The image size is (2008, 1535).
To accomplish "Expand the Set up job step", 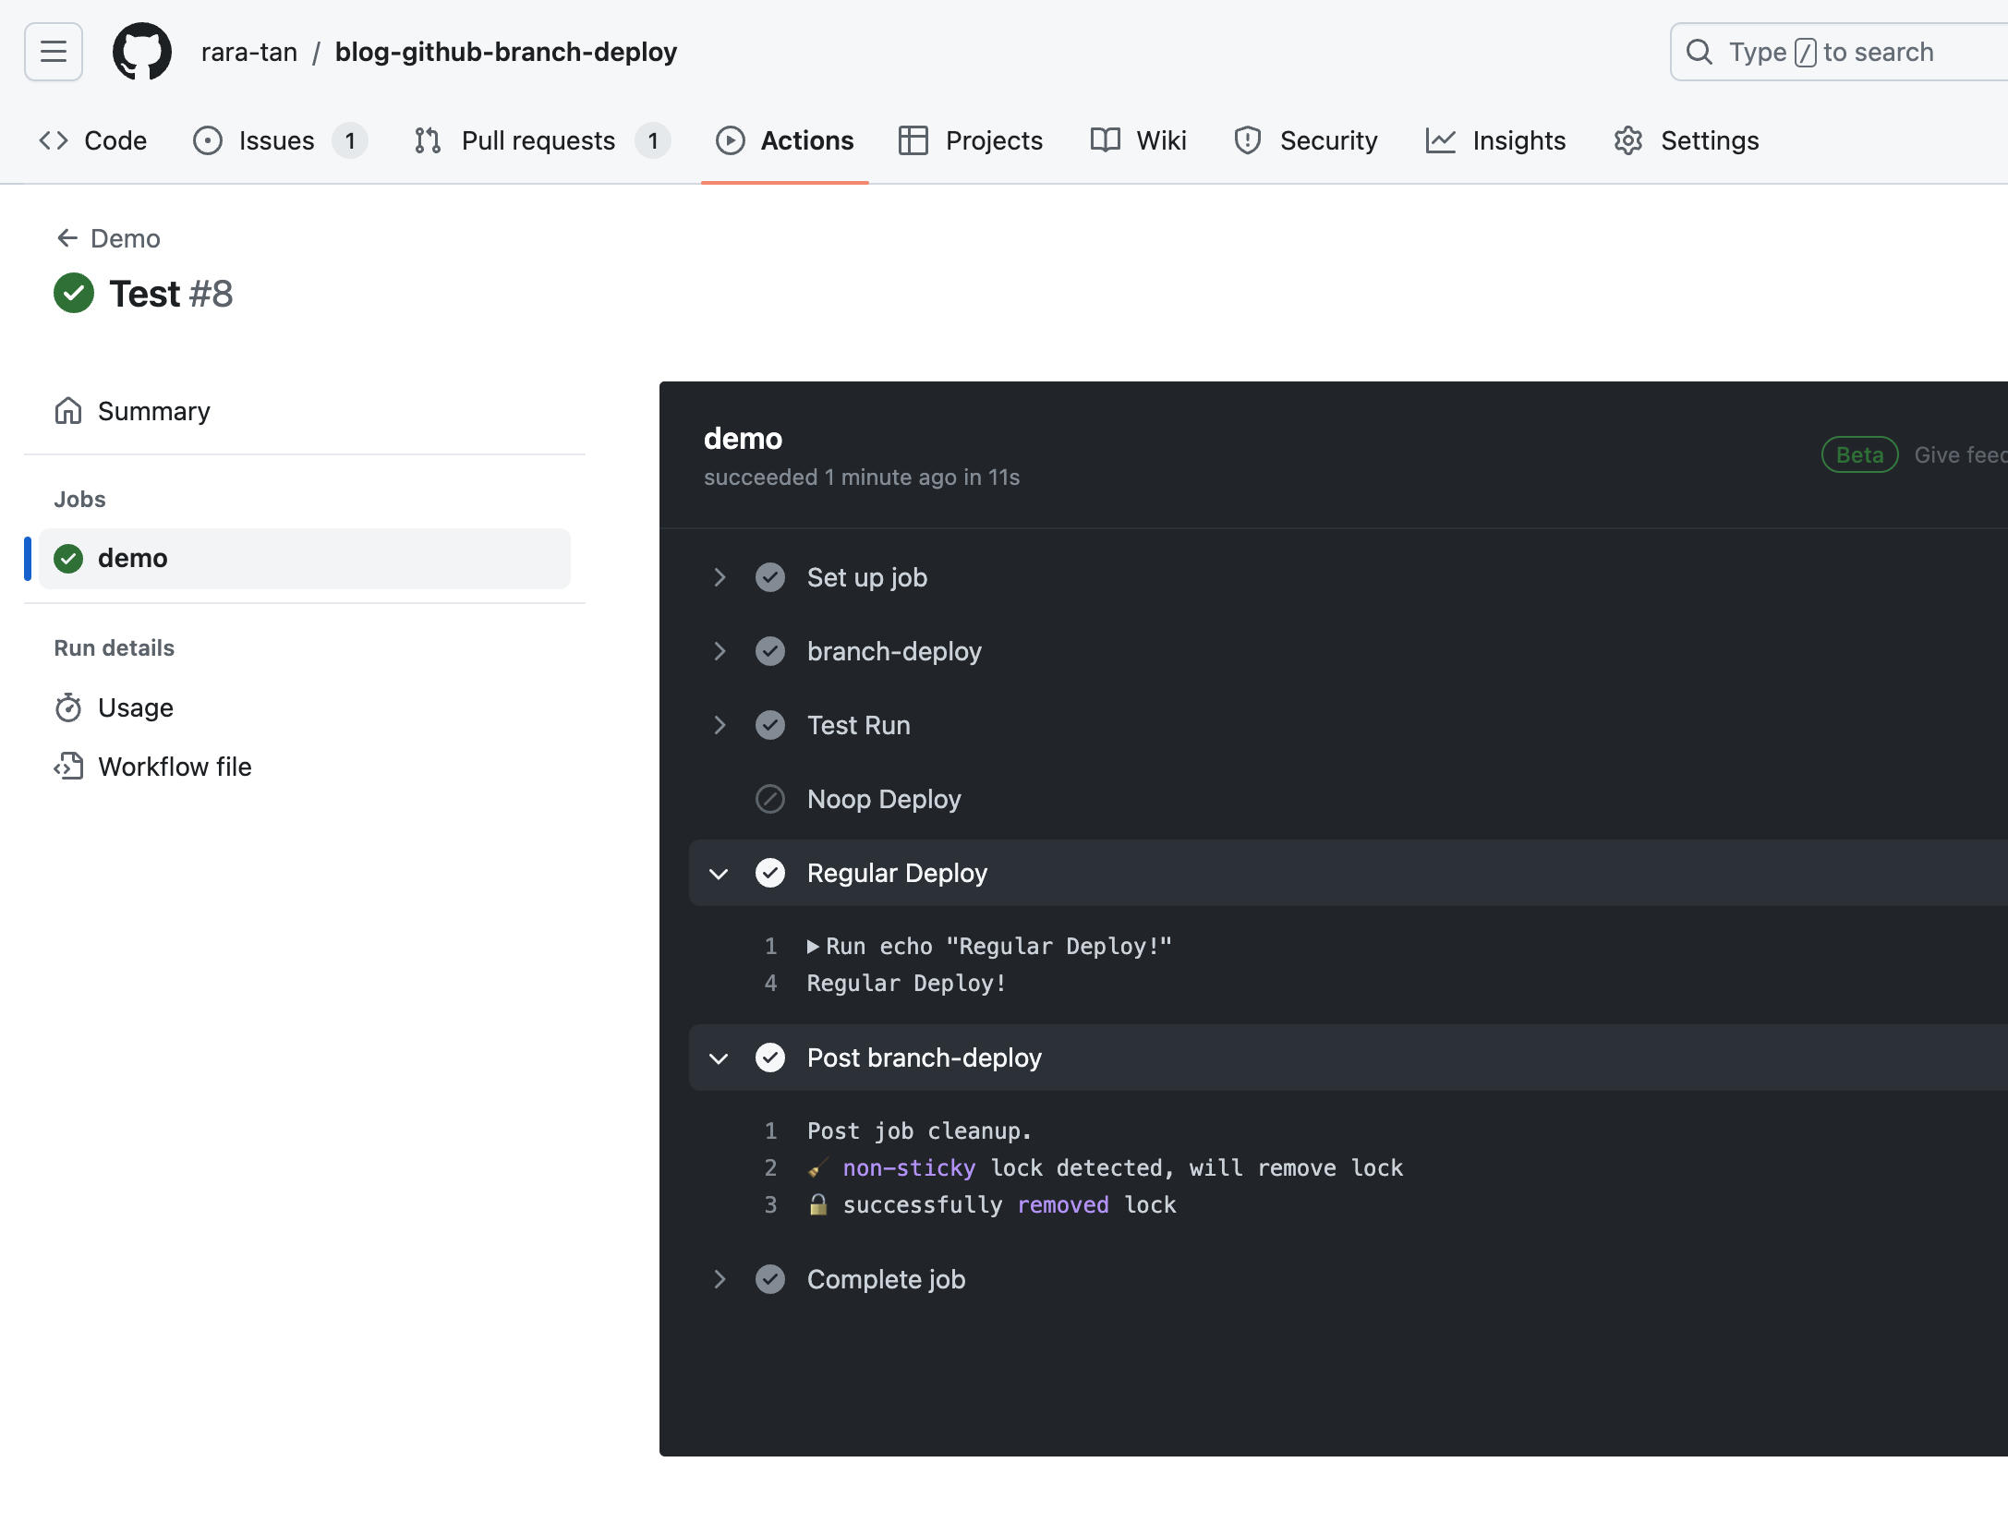I will click(x=720, y=577).
